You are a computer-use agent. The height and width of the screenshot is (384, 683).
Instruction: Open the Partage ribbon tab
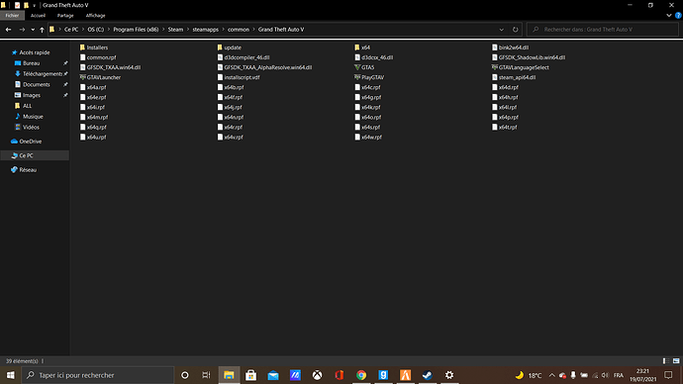(65, 15)
